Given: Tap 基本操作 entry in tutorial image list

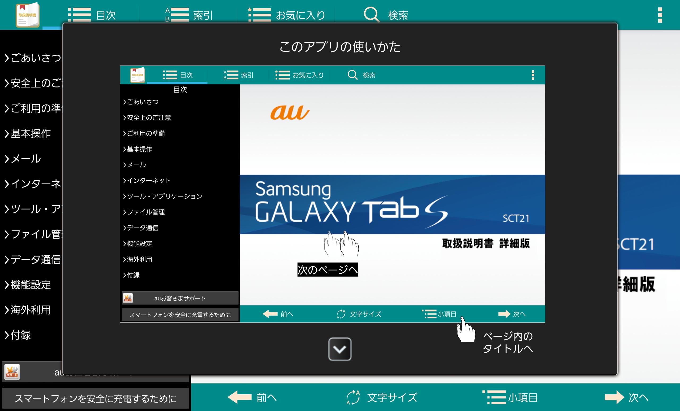Looking at the screenshot, I should 137,149.
